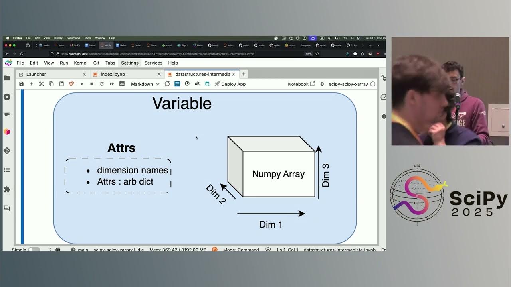Viewport: 511px width, 287px height.
Task: Open the Git sidebar panel
Action: [7, 151]
